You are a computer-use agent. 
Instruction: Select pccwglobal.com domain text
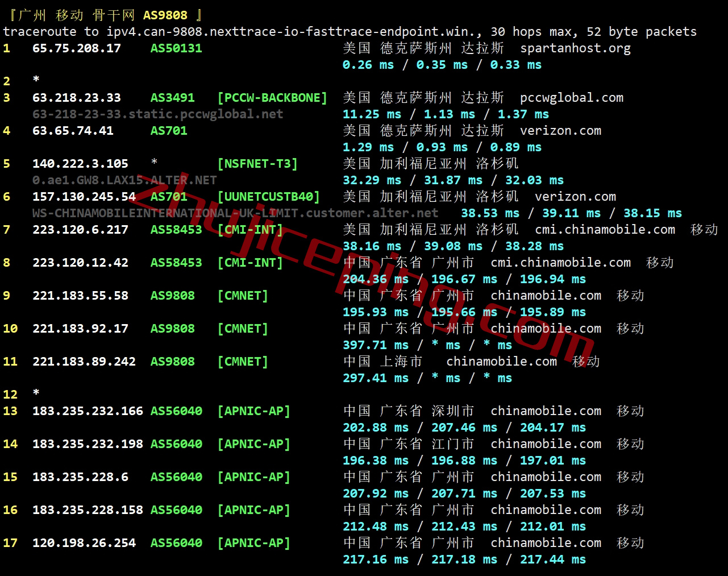coord(572,98)
